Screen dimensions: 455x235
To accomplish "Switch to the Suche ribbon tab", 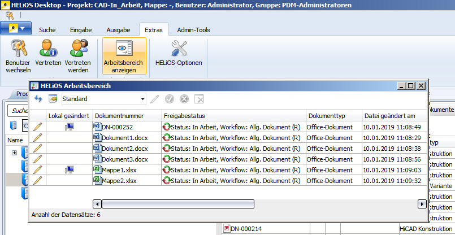I will tap(47, 30).
